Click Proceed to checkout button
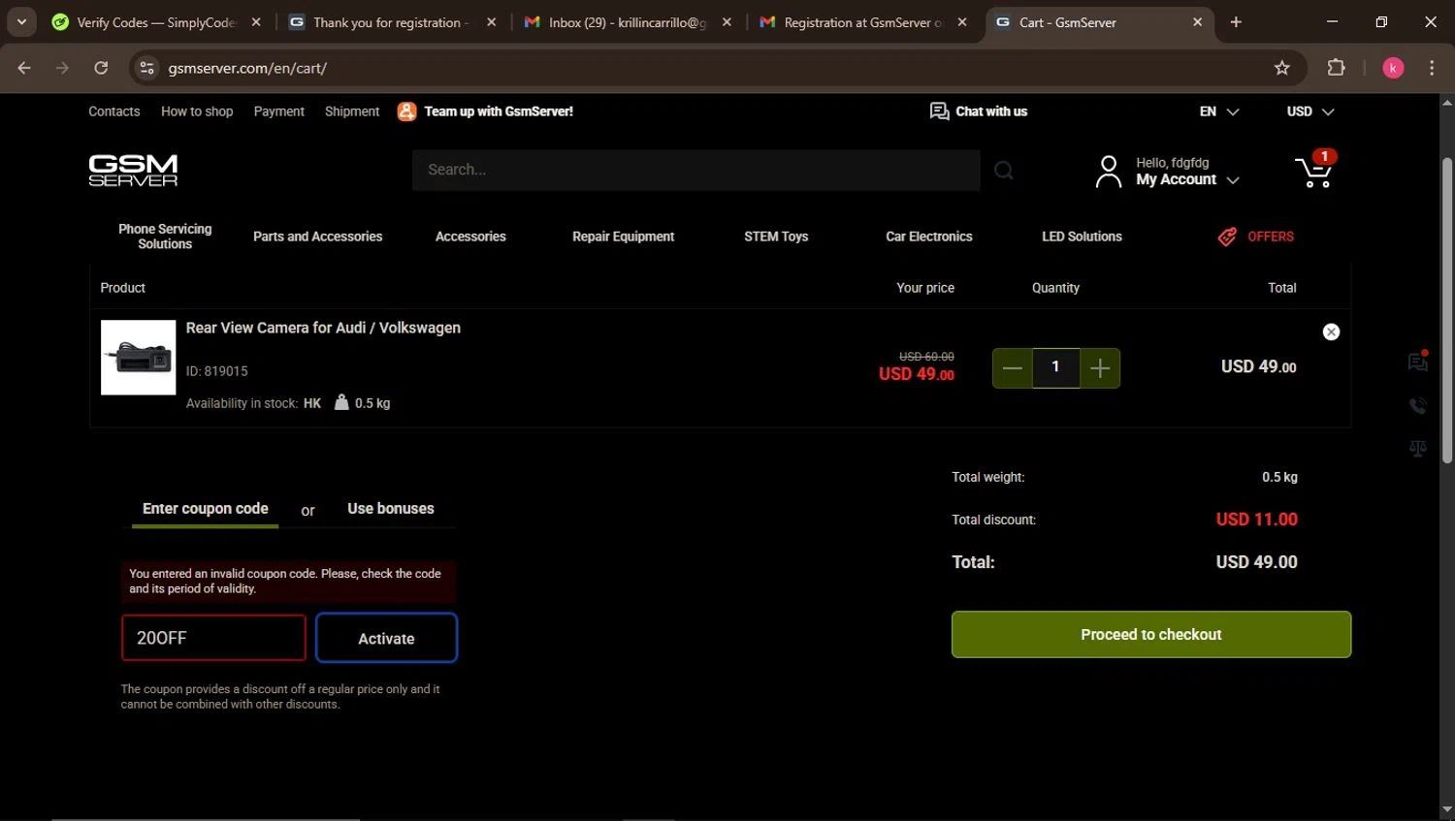Image resolution: width=1455 pixels, height=821 pixels. [1151, 634]
